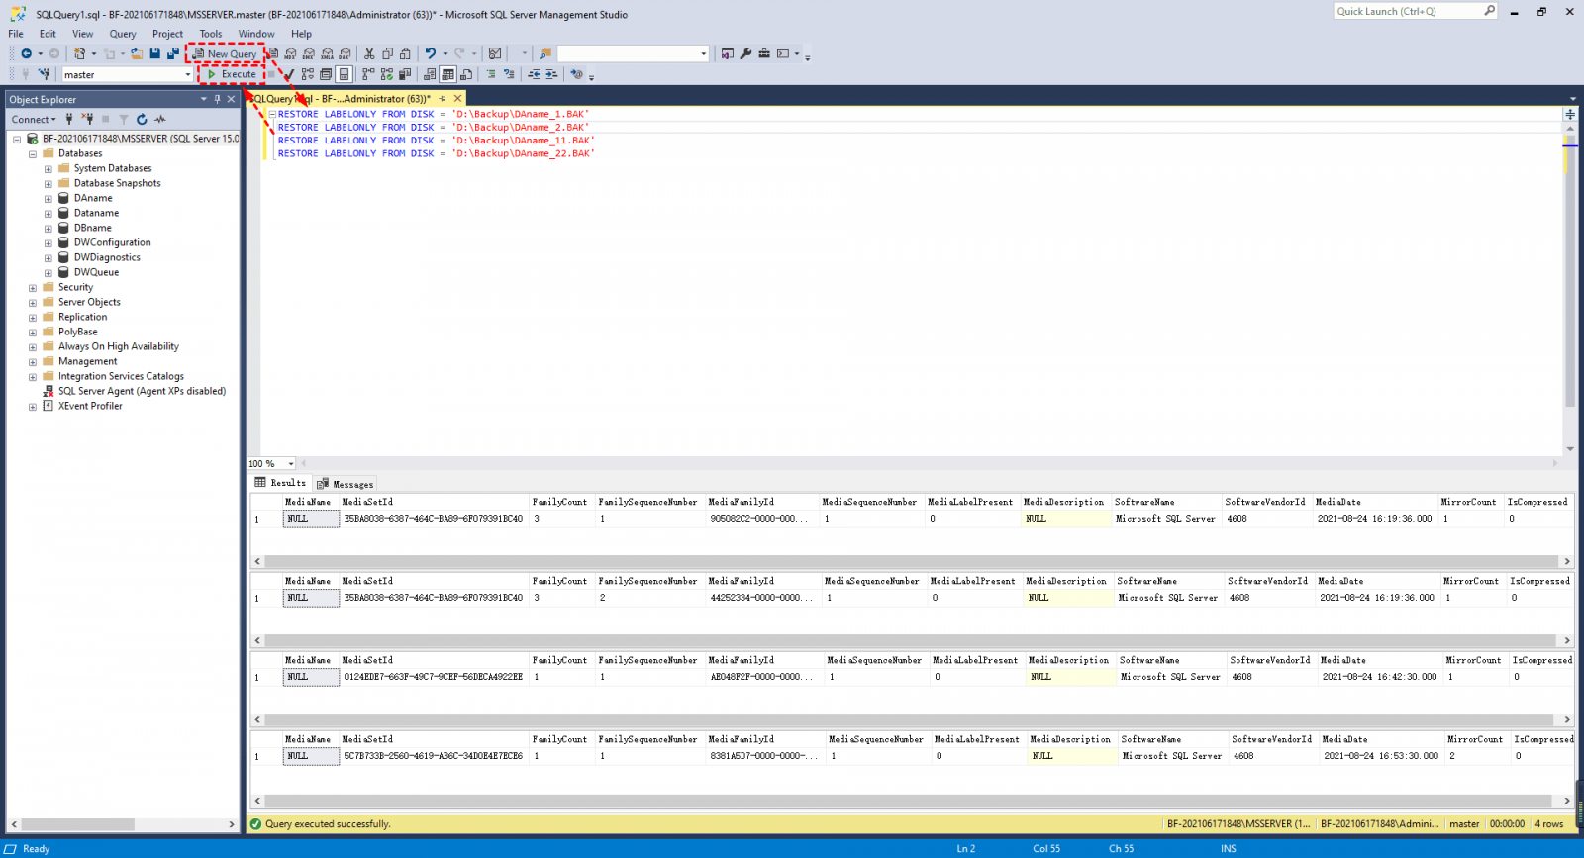Expand the Security folder node
This screenshot has height=858, width=1584.
click(33, 288)
